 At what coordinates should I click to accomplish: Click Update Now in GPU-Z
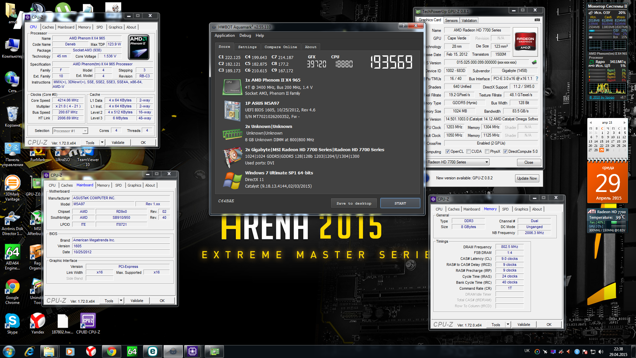(527, 178)
